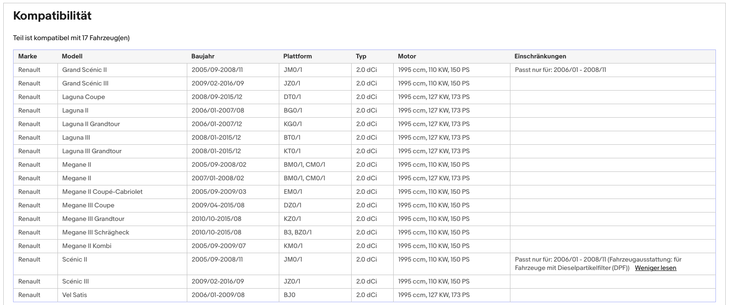Click the 'DT0/1' platform cell

click(315, 97)
